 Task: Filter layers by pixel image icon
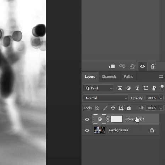point(120,88)
